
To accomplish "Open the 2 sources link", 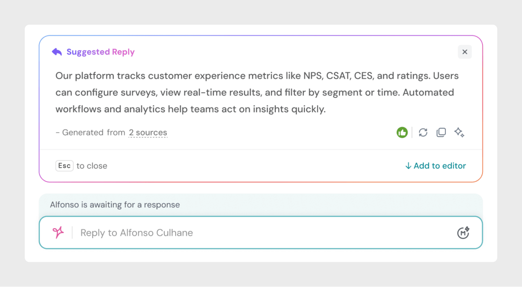I will tap(148, 133).
